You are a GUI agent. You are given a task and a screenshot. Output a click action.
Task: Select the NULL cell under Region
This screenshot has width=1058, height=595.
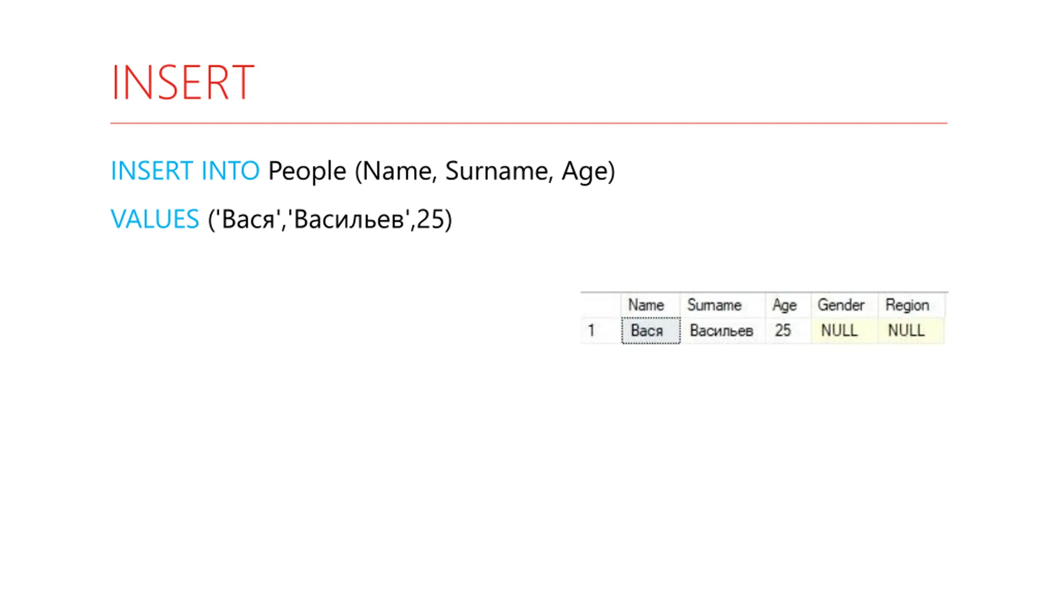[910, 330]
